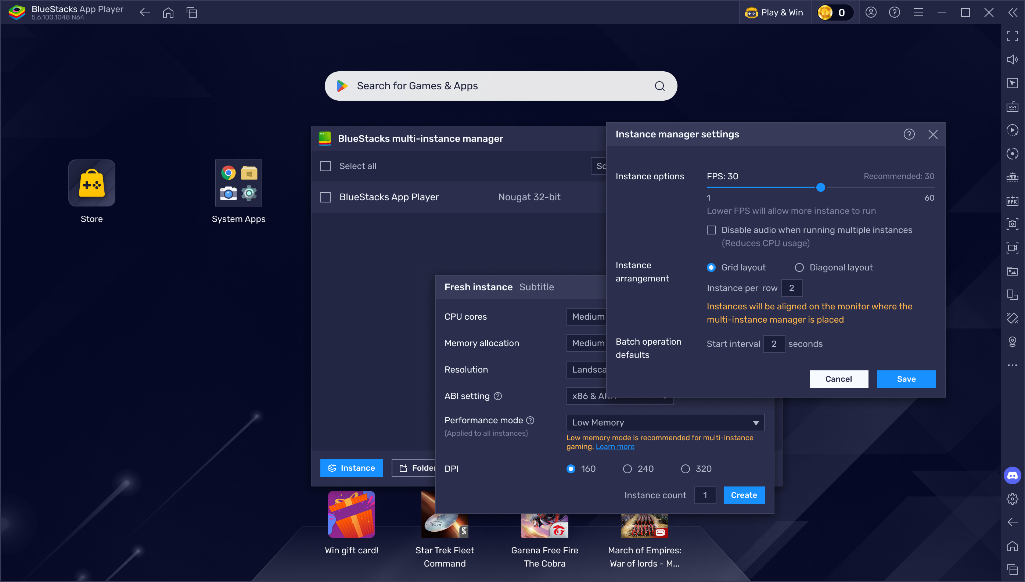Take a screenshot with side toolbar icon
Viewport: 1025px width, 582px height.
[1012, 224]
